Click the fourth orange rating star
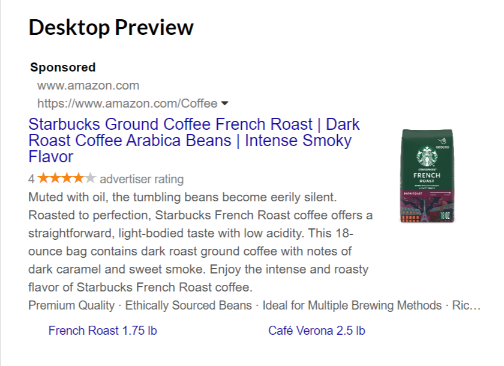This screenshot has height=366, width=504. [x=79, y=178]
